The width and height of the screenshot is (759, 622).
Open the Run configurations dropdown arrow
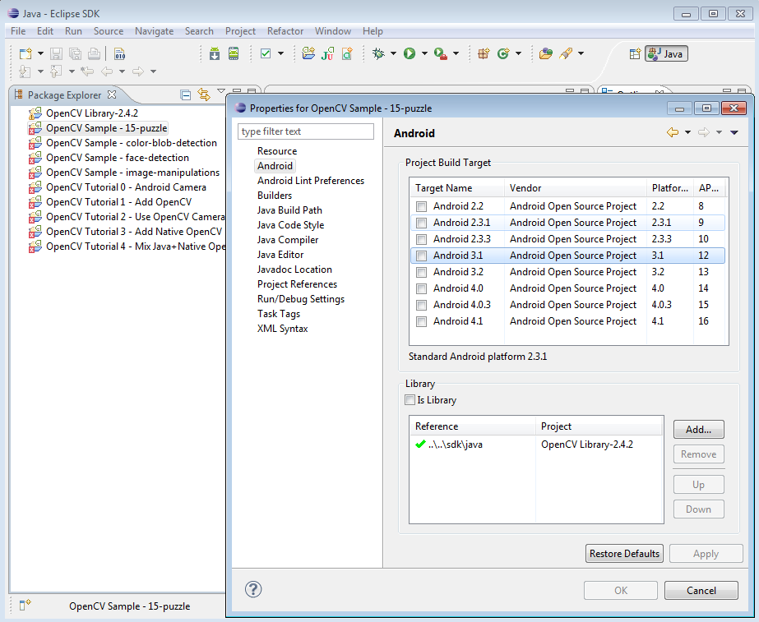[x=424, y=53]
